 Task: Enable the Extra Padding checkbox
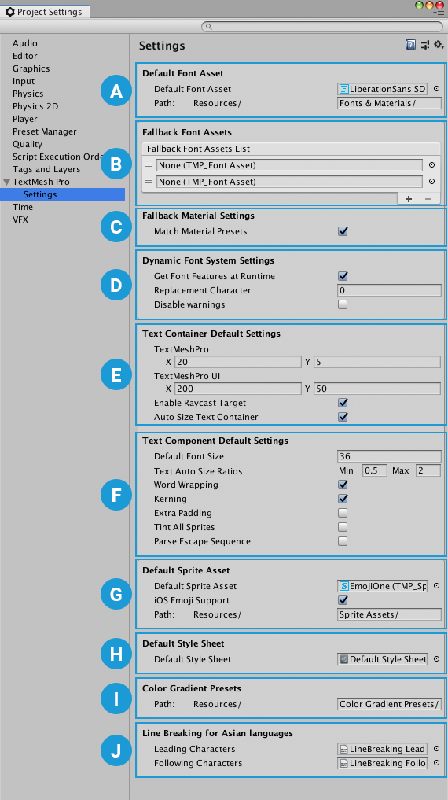coord(343,513)
